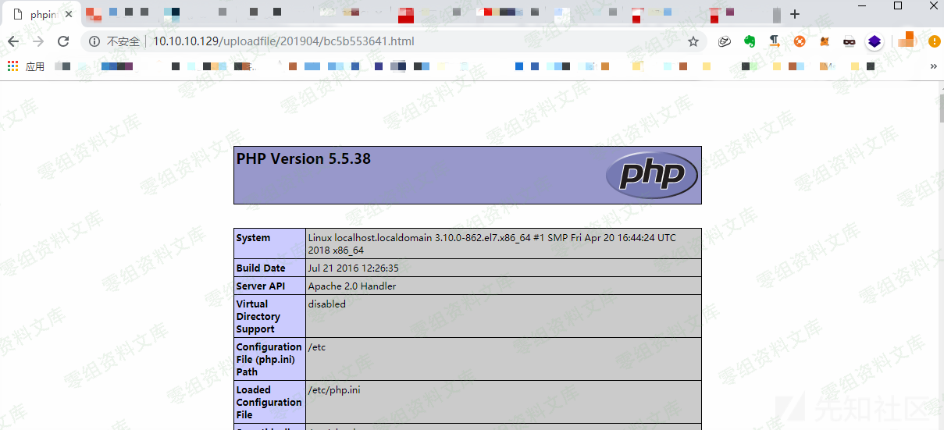Reload the current page
The height and width of the screenshot is (430, 944).
coord(63,41)
